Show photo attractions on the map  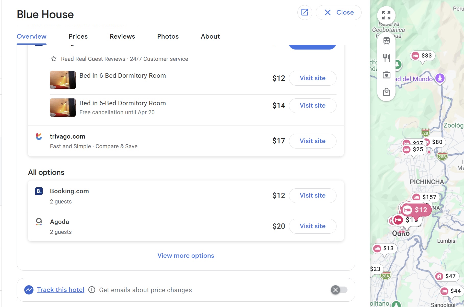click(386, 75)
